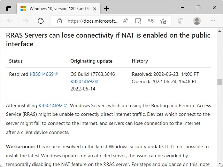Open the KB5014669 resolved link

point(43,74)
